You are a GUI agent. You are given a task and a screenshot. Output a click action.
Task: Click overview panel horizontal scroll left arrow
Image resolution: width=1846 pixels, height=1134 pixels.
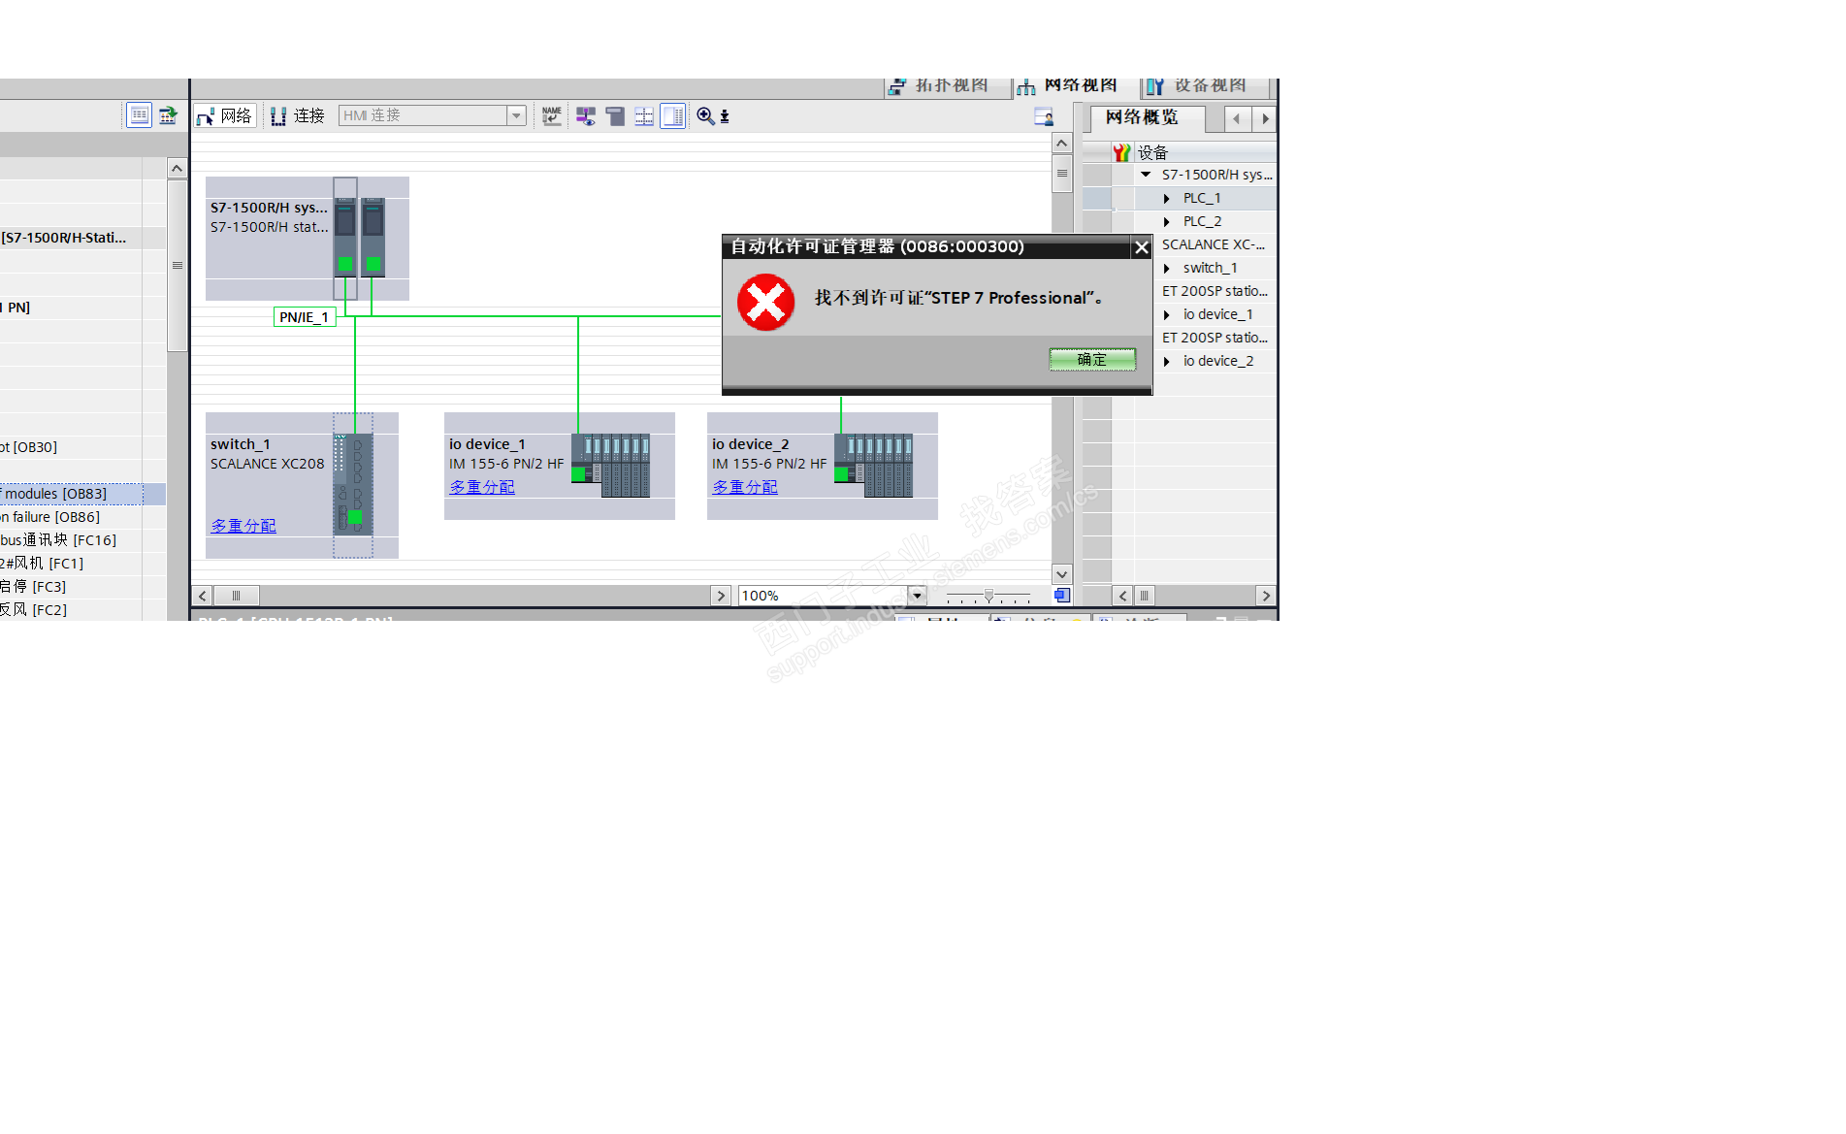(1122, 596)
